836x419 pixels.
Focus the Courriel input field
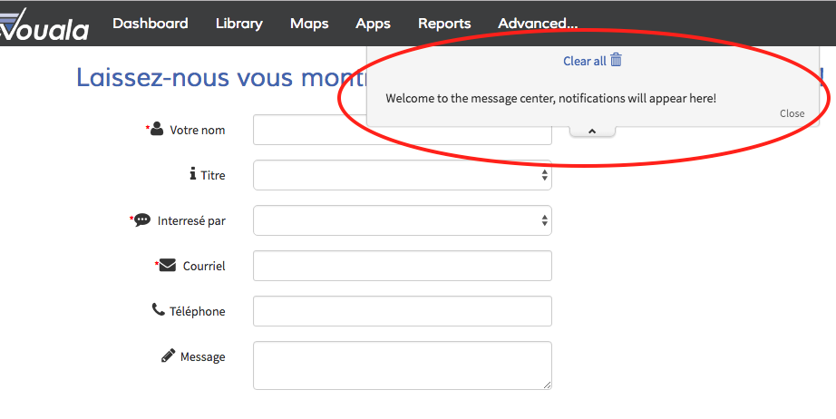click(x=402, y=266)
